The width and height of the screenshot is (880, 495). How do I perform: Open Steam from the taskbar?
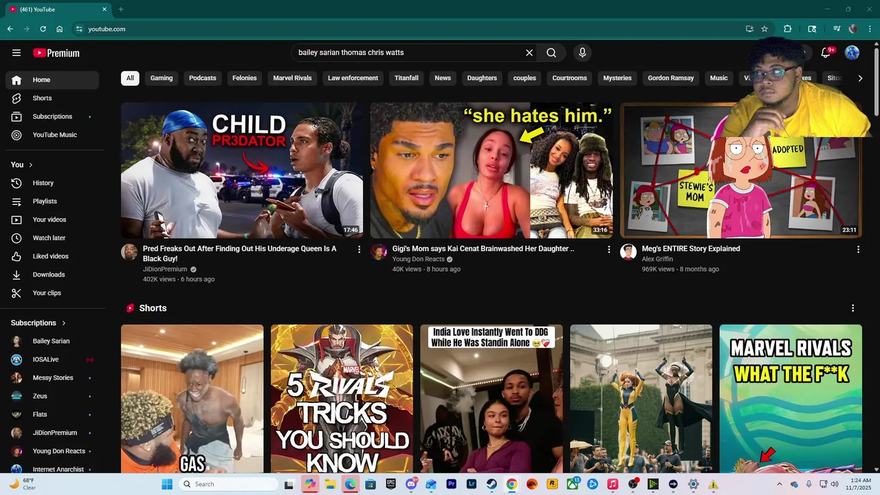point(492,485)
